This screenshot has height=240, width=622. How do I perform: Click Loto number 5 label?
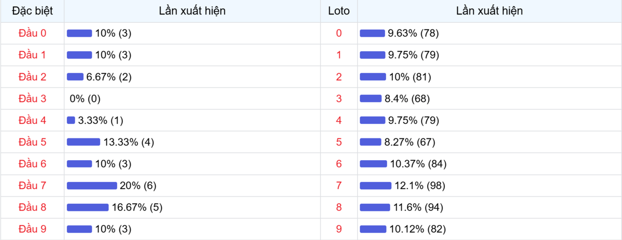[339, 142]
